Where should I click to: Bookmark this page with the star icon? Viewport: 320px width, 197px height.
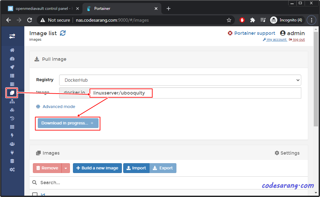[x=229, y=20]
